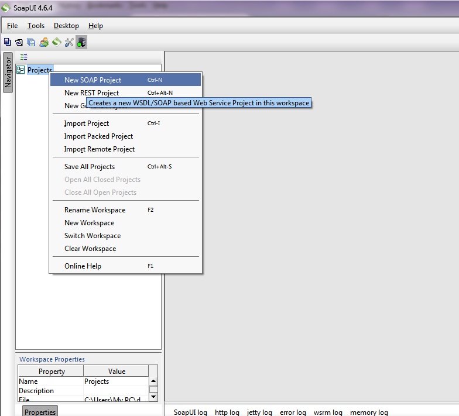Click the import project toolbar icon

(19, 42)
